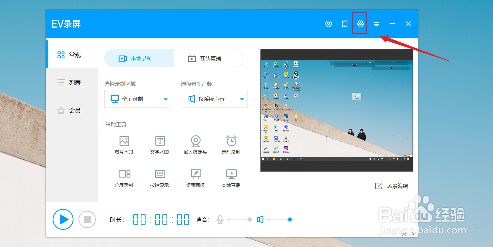The image size is (493, 247).
Task: Open the 分屏录制 tool
Action: (x=124, y=178)
